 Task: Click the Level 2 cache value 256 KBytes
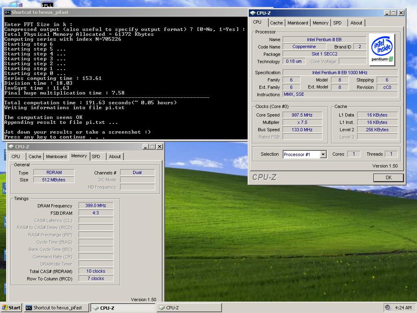[377, 130]
